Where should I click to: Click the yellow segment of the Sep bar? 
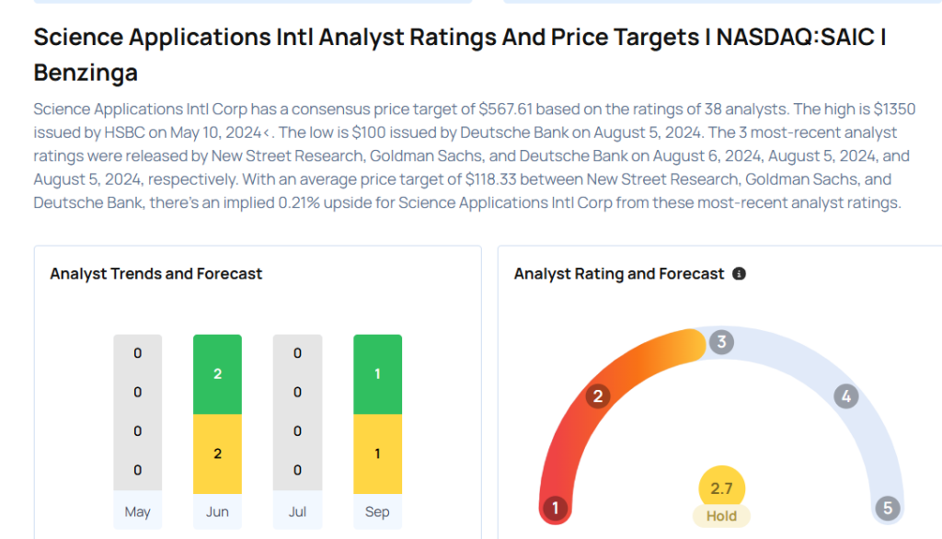(377, 453)
